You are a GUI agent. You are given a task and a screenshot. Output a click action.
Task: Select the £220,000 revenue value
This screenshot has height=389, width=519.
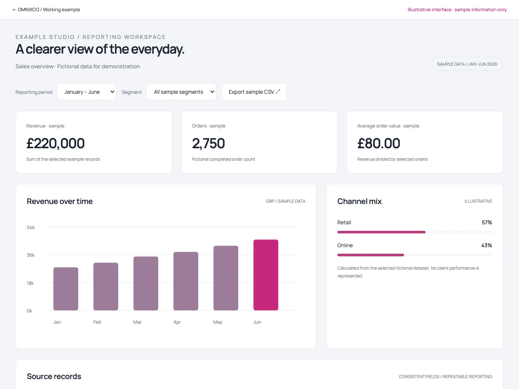[55, 143]
